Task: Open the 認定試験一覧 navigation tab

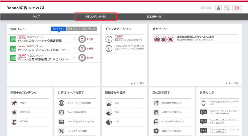Action: click(x=154, y=16)
